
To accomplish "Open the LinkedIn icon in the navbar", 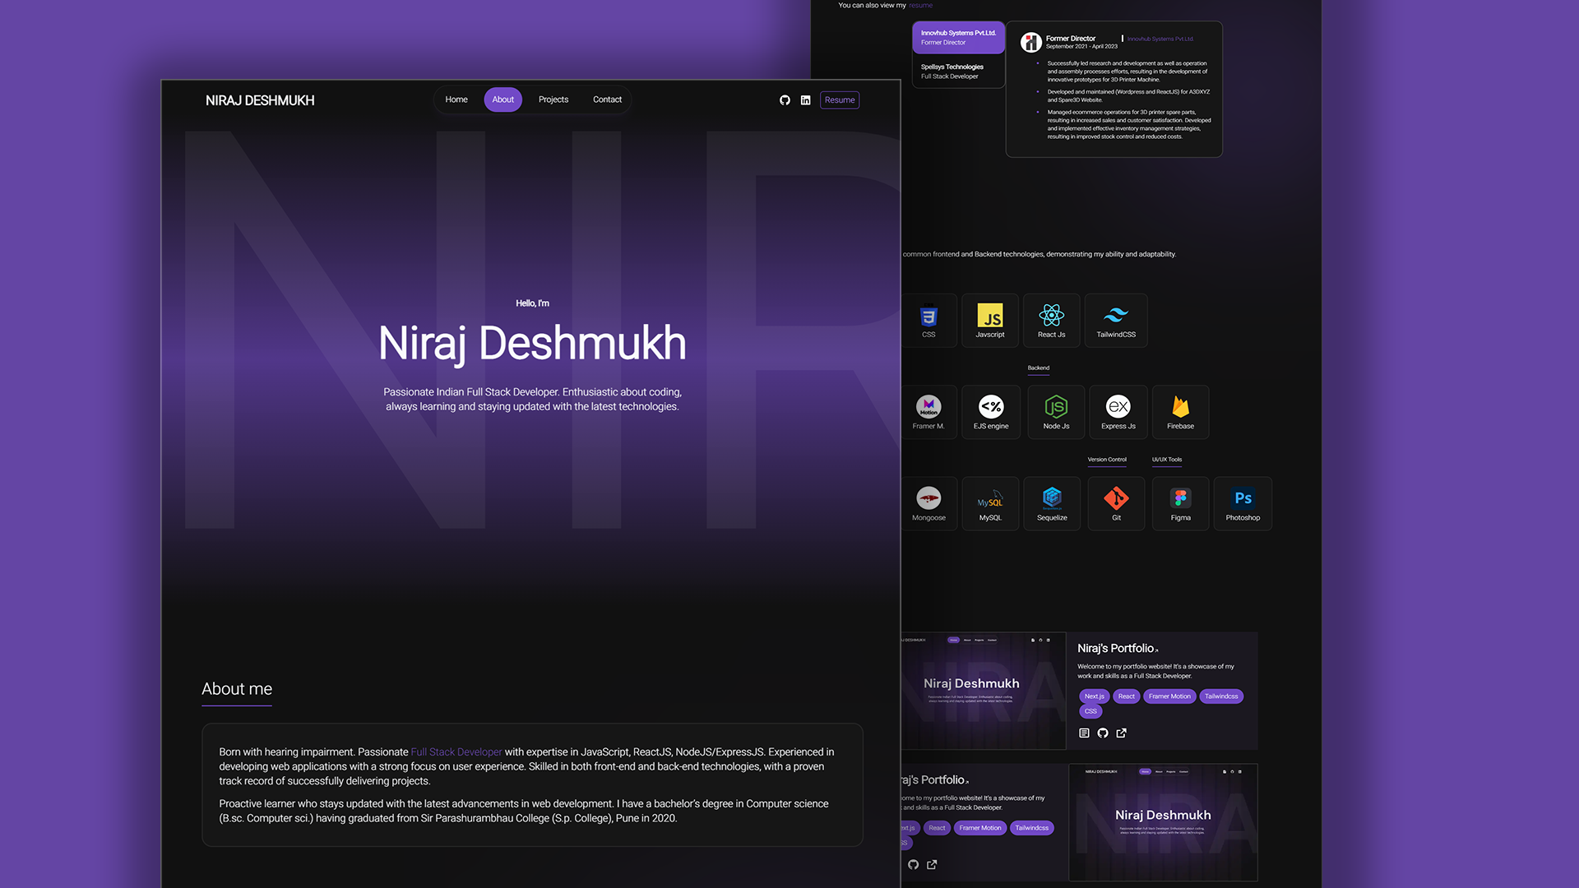I will pyautogui.click(x=806, y=100).
